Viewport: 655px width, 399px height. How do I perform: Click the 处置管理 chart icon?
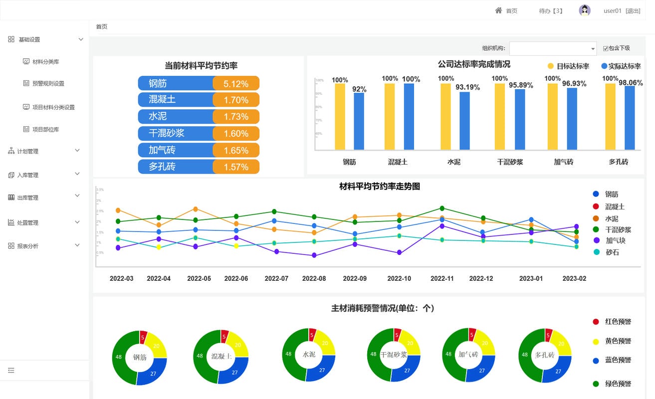[x=11, y=222]
